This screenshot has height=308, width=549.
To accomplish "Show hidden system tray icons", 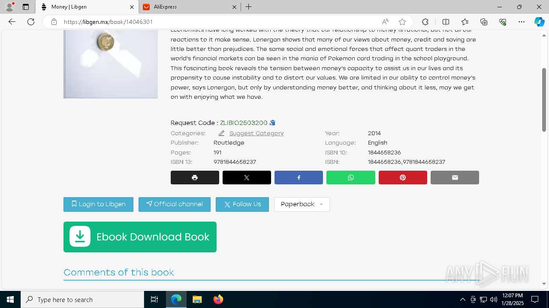I will tap(462, 299).
